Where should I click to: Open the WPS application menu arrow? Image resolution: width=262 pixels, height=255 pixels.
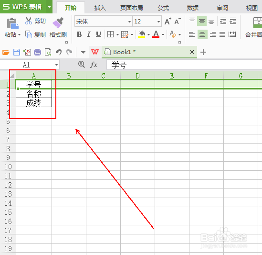pyautogui.click(x=49, y=7)
